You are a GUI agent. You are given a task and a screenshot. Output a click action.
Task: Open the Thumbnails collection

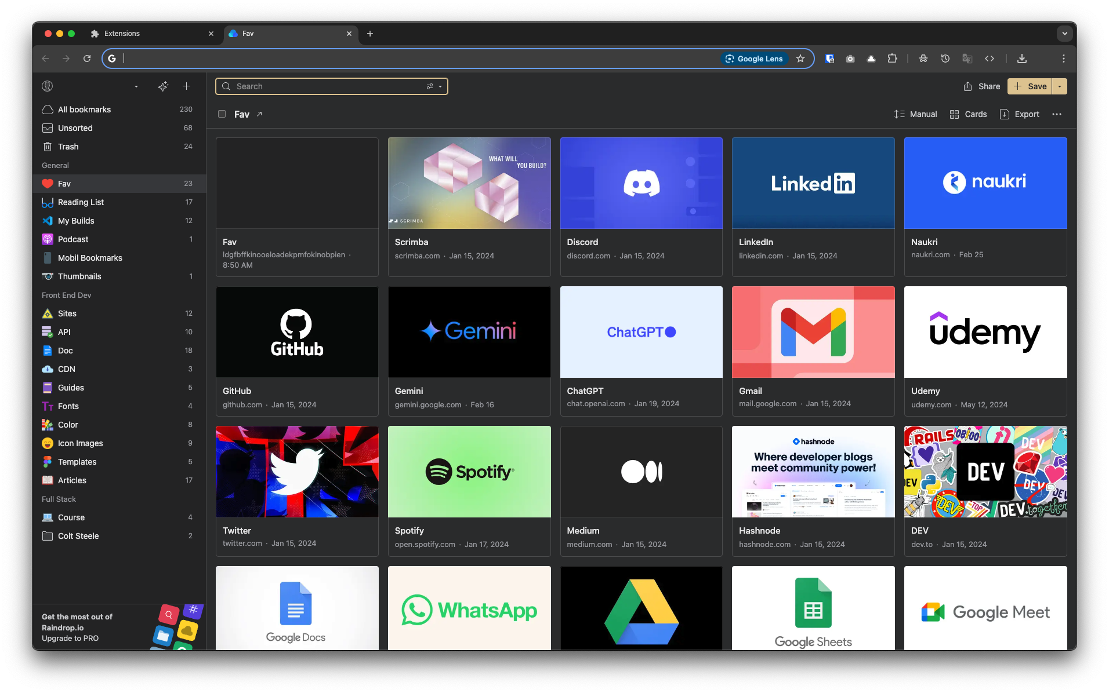119,276
